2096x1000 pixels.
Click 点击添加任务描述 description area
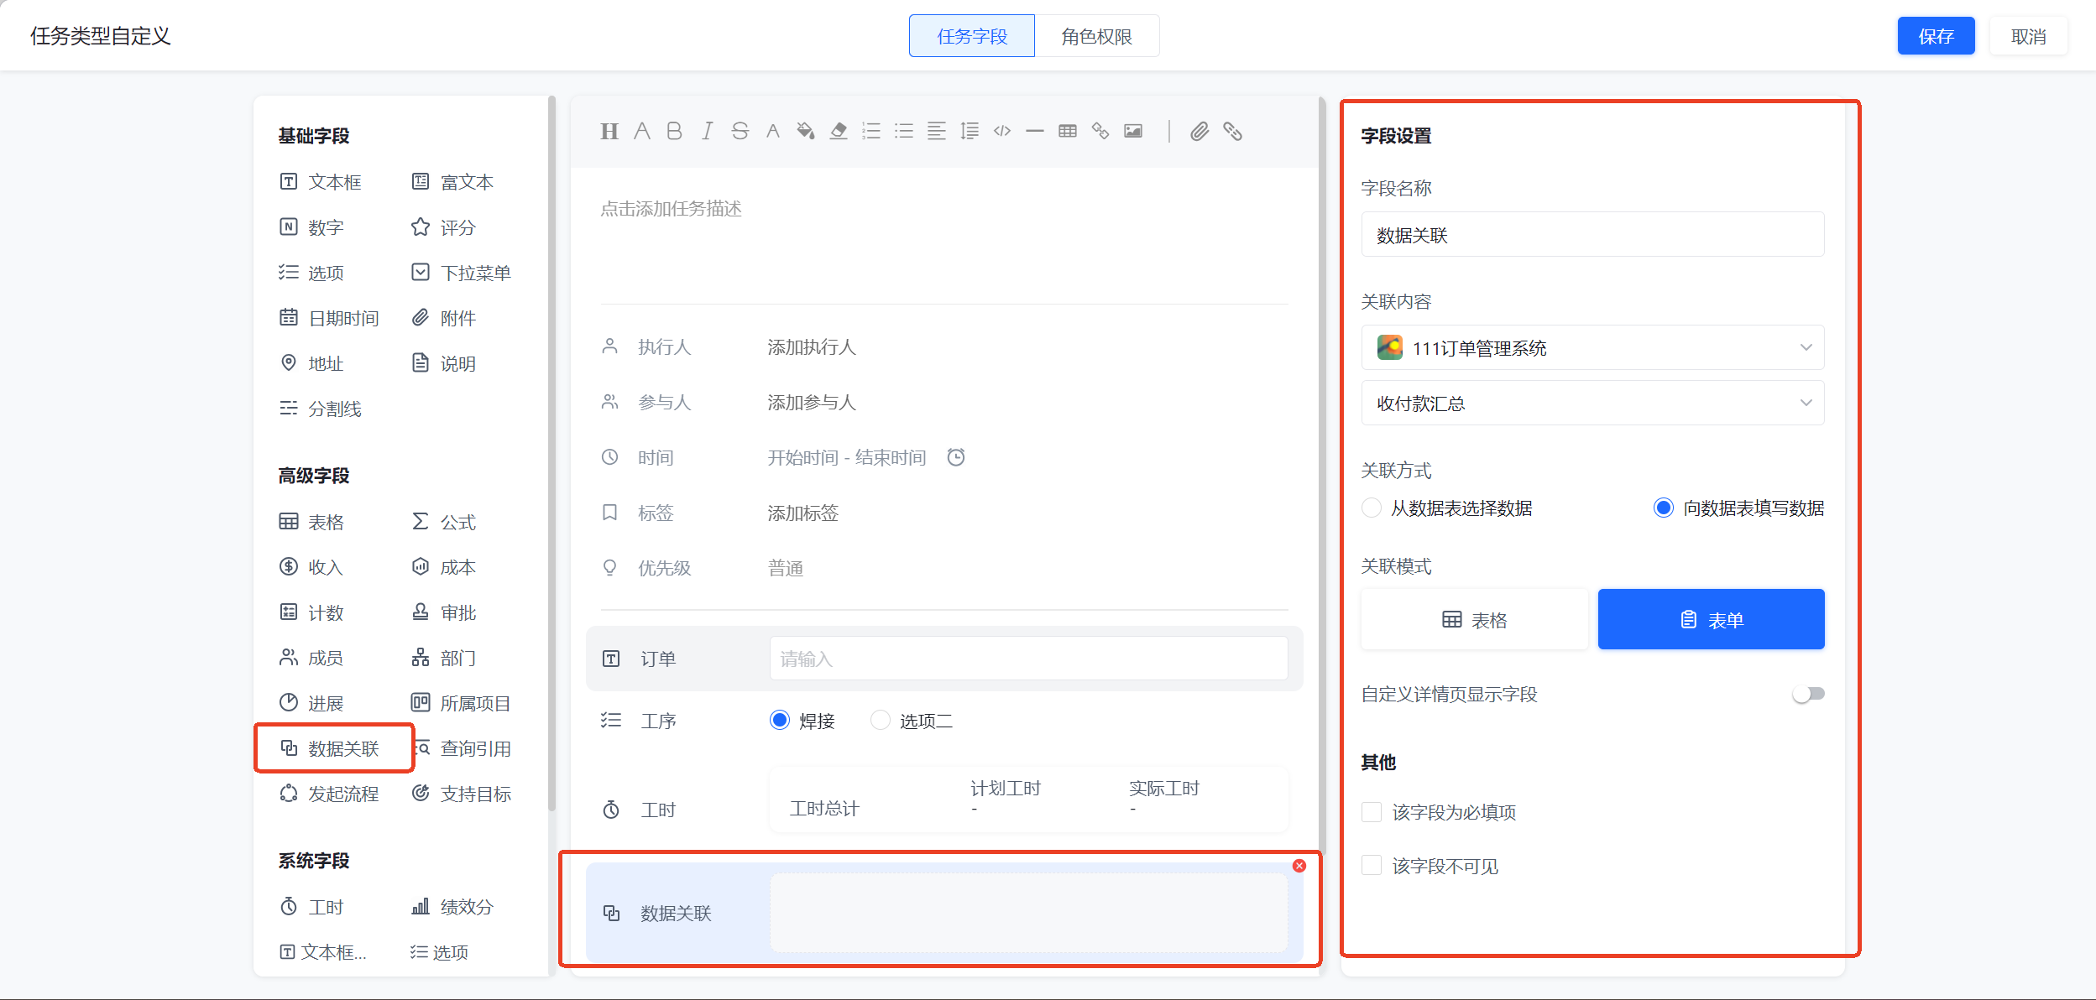[x=671, y=208]
